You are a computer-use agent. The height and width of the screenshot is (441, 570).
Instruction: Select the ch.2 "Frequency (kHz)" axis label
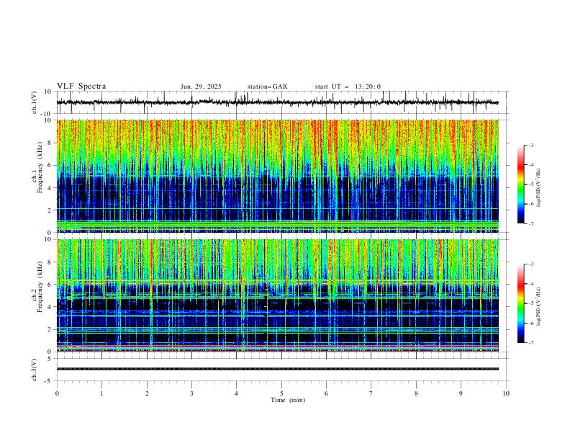[x=40, y=287]
